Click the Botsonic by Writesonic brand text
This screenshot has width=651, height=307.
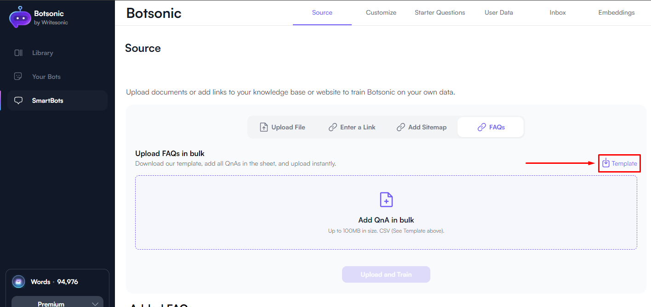tap(51, 17)
